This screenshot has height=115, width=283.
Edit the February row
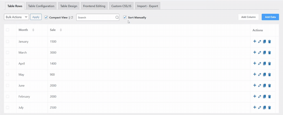point(260,97)
